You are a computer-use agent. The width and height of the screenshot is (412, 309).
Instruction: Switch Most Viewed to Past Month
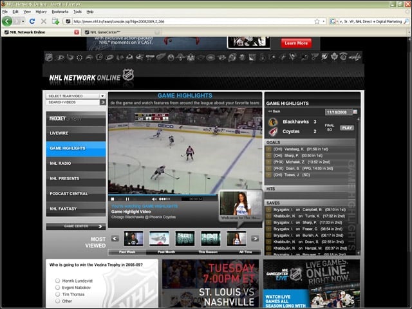coord(166,252)
